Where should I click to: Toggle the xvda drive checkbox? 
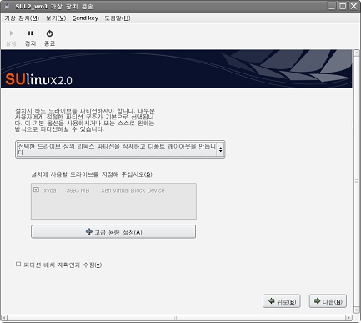click(36, 189)
